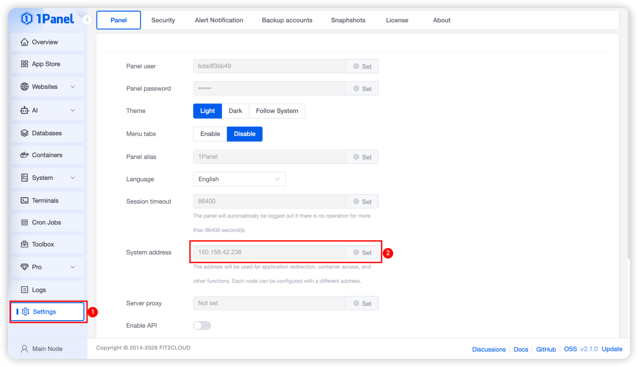Open the Backup accounts tab
Image resolution: width=638 pixels, height=367 pixels.
coord(287,20)
